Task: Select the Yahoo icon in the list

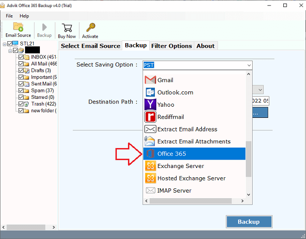Action: pos(150,104)
